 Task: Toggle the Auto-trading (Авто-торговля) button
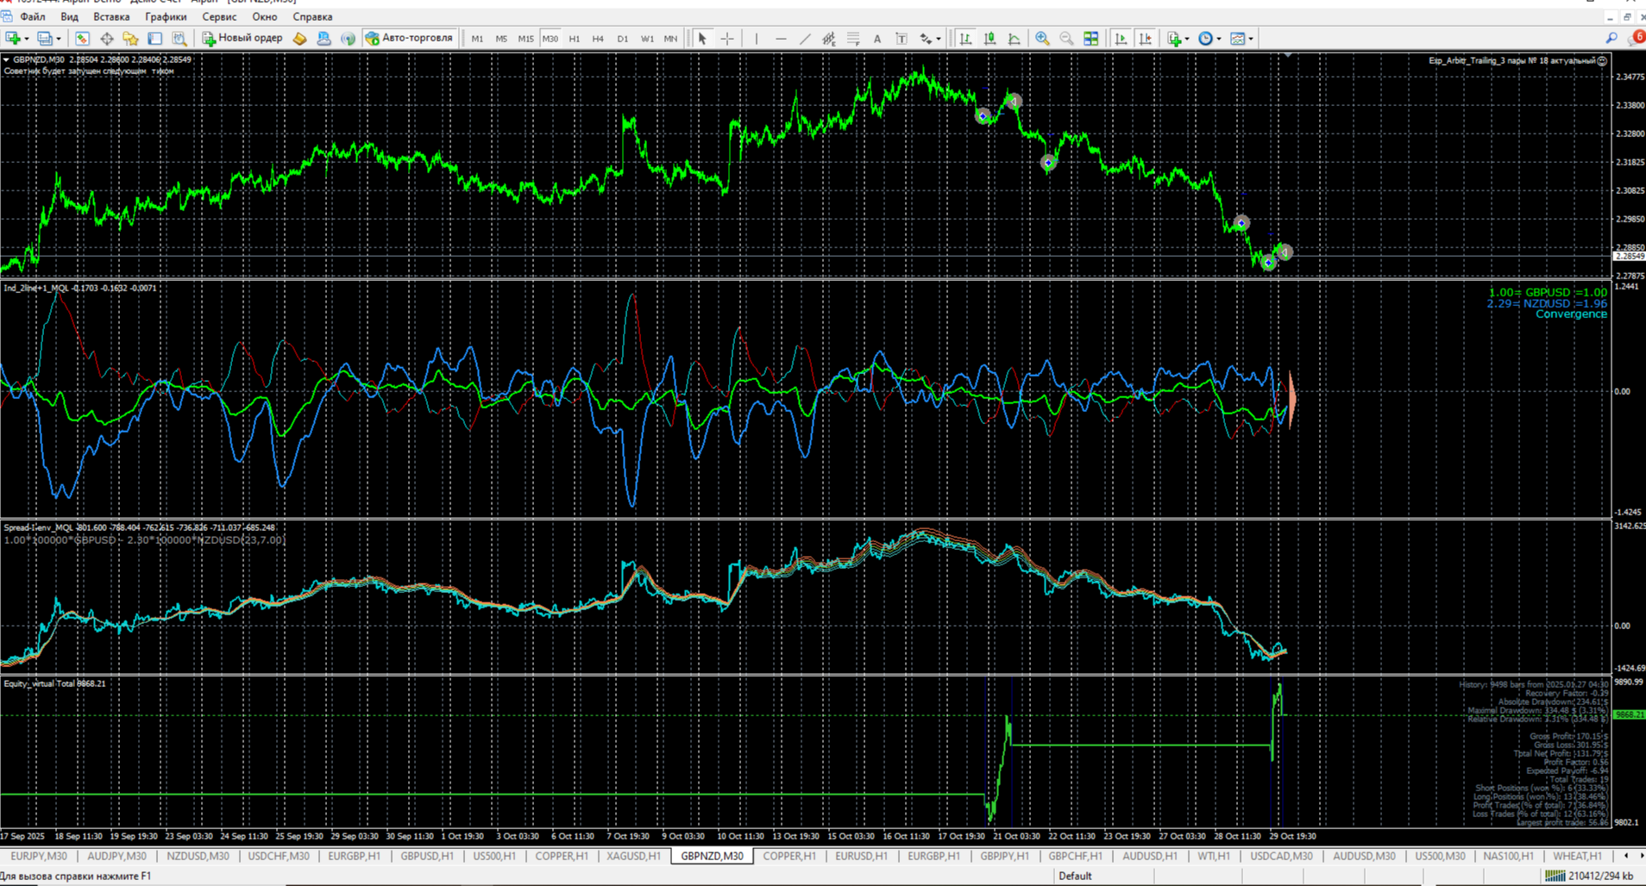409,38
